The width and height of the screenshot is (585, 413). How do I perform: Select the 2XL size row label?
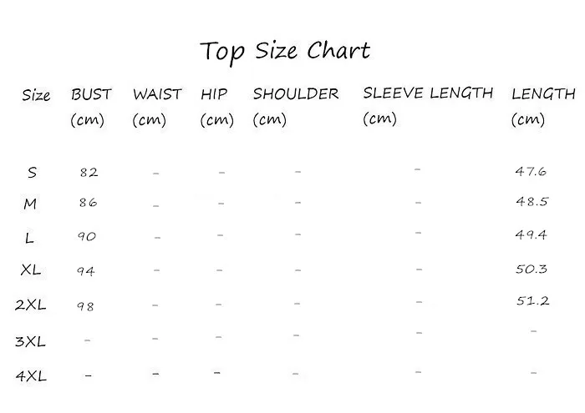pos(31,305)
